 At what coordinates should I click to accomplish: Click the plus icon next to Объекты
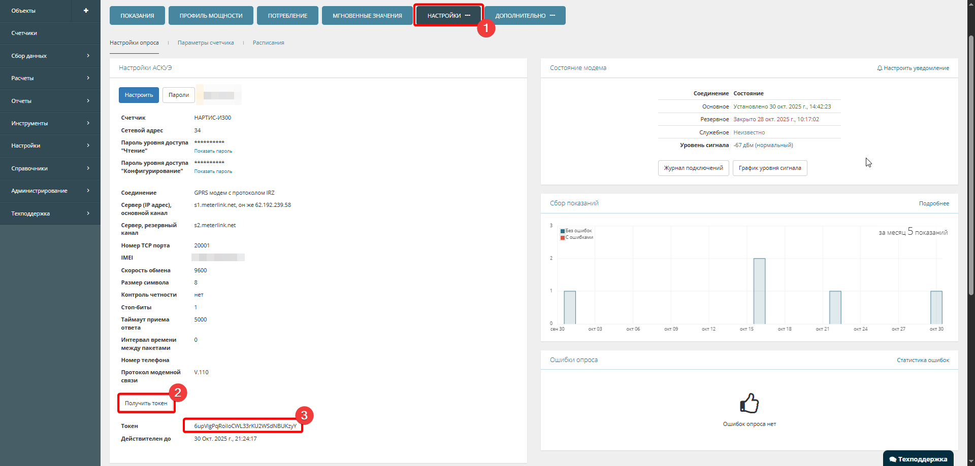coord(86,11)
